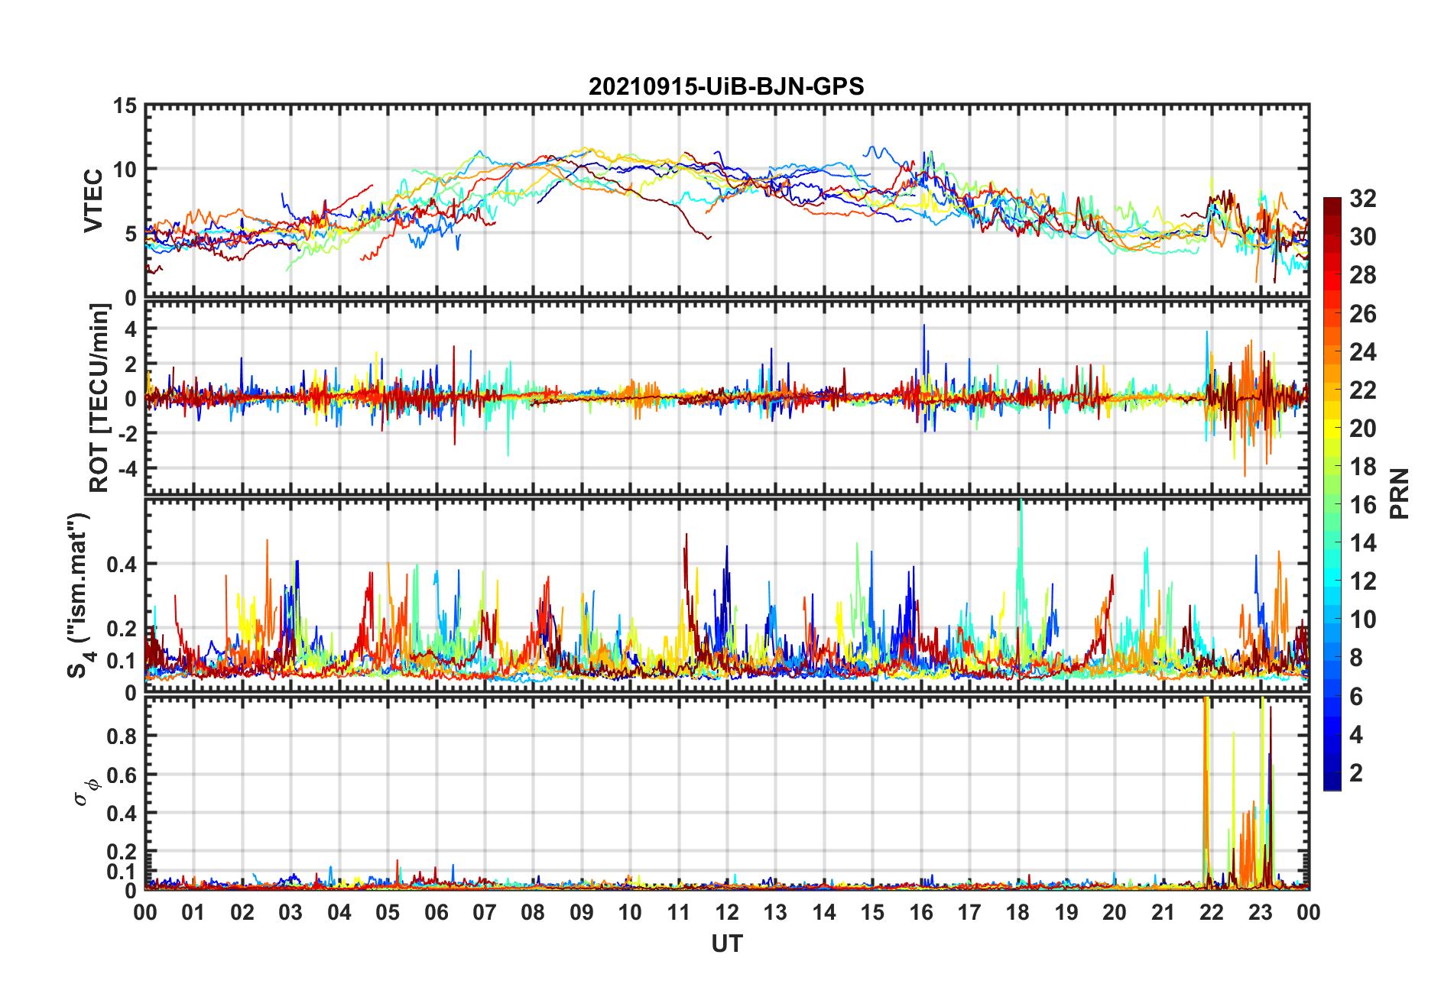Screen dimensions: 1454x987
Task: Click x-axis hour label 21
Action: coord(1163,912)
